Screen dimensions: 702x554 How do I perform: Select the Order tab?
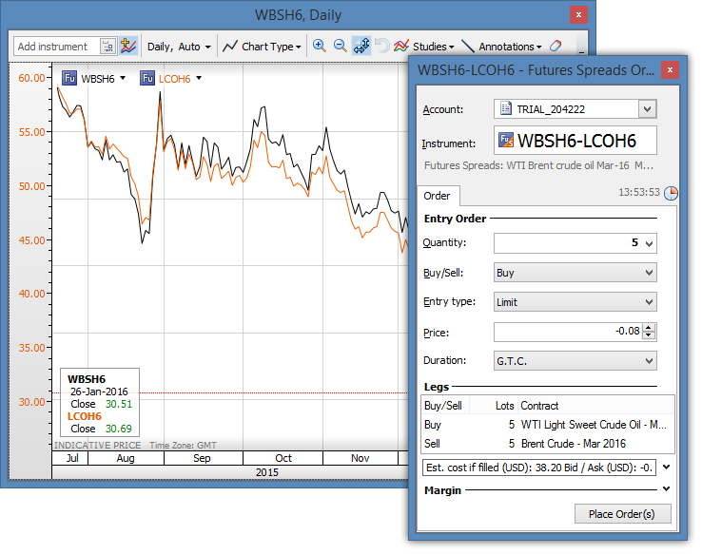[438, 196]
